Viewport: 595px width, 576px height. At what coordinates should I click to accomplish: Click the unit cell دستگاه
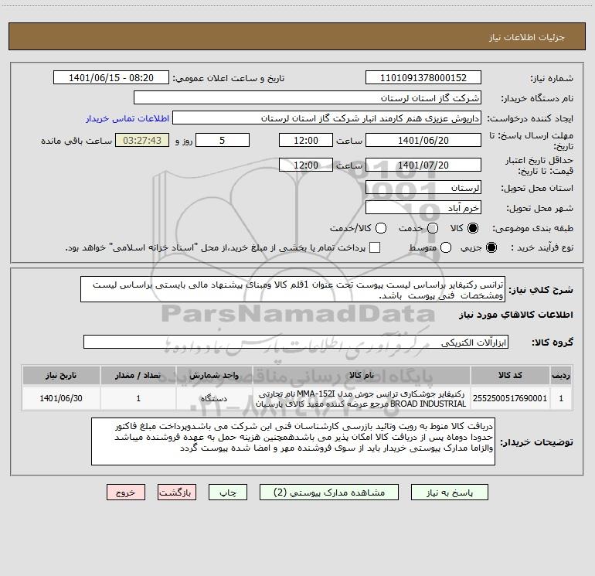pyautogui.click(x=214, y=398)
